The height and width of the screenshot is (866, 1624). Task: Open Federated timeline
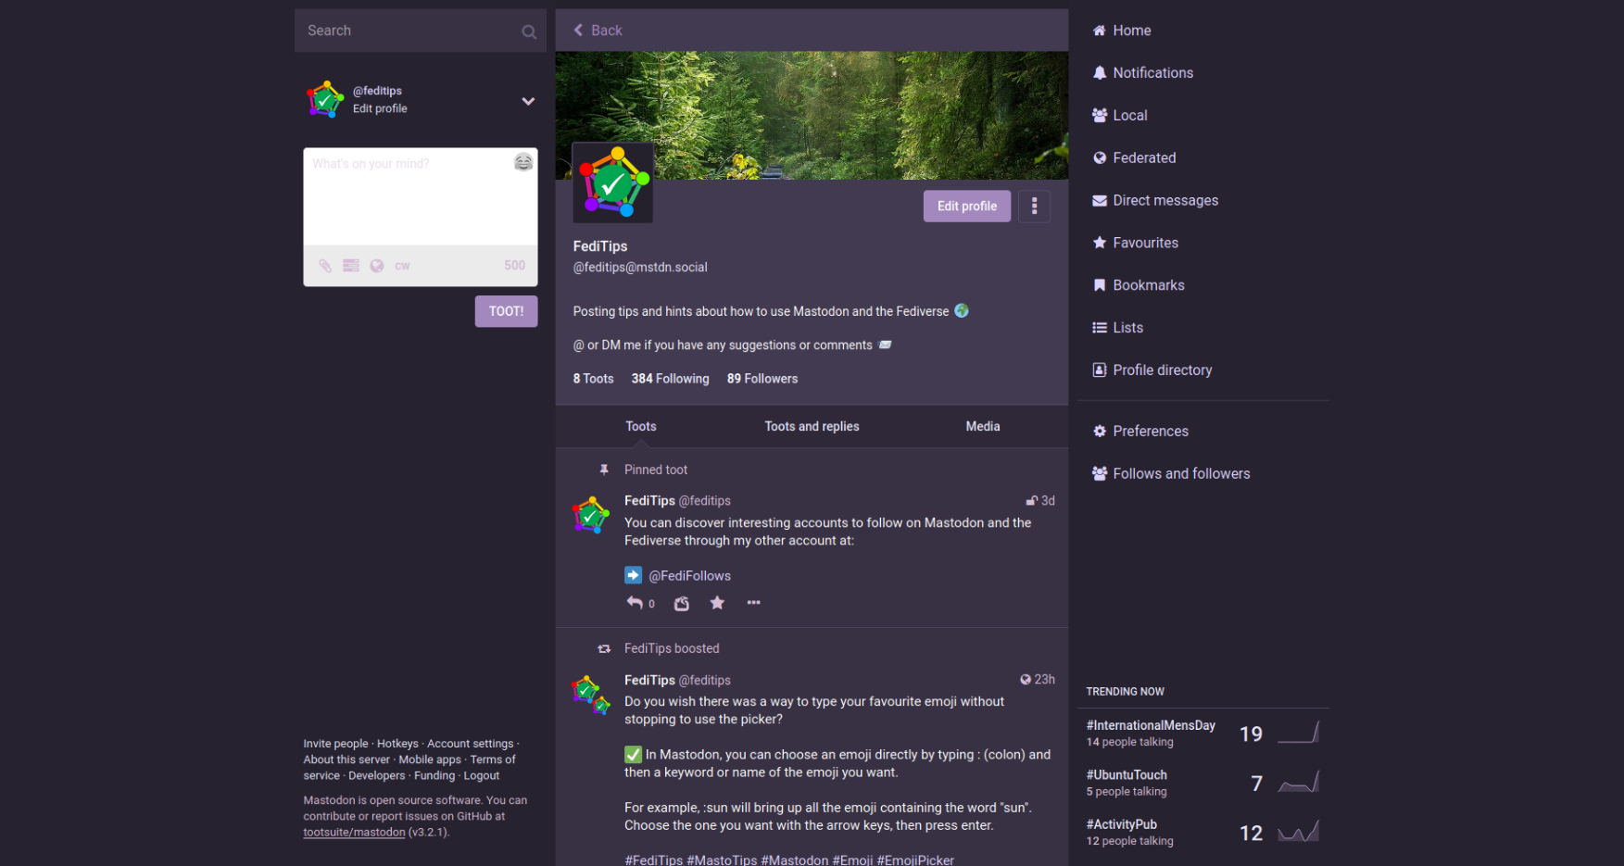click(x=1134, y=158)
